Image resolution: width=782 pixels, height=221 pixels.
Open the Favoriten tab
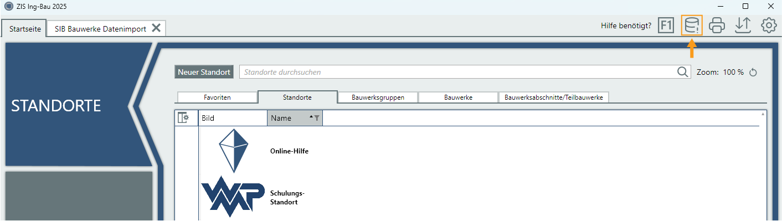(x=217, y=97)
